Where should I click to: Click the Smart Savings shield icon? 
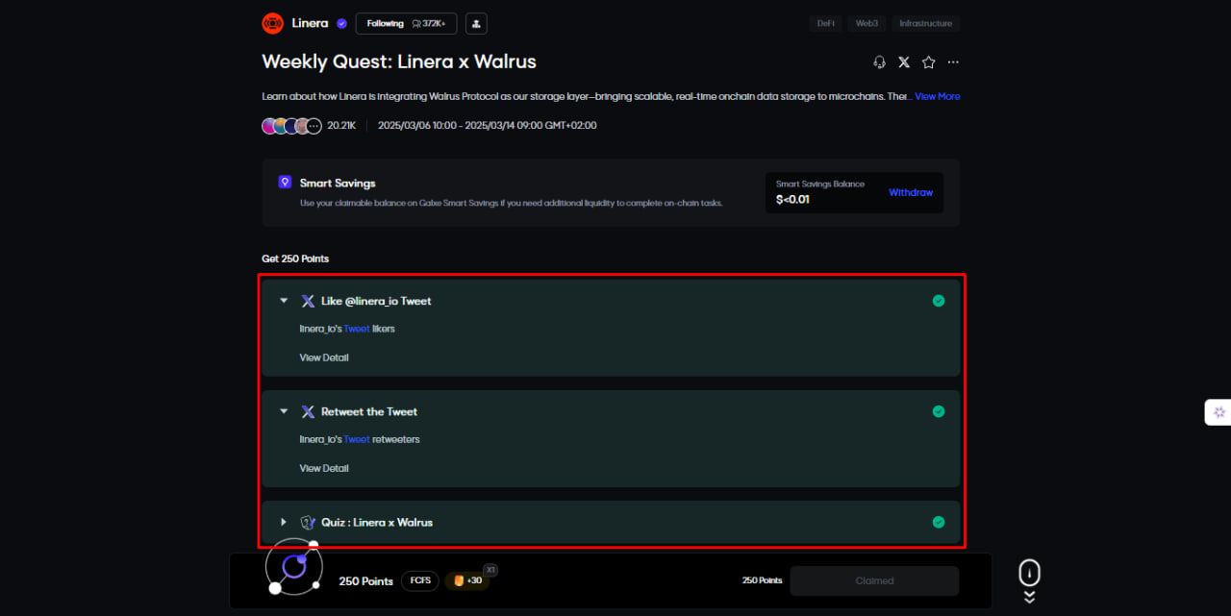pos(285,182)
